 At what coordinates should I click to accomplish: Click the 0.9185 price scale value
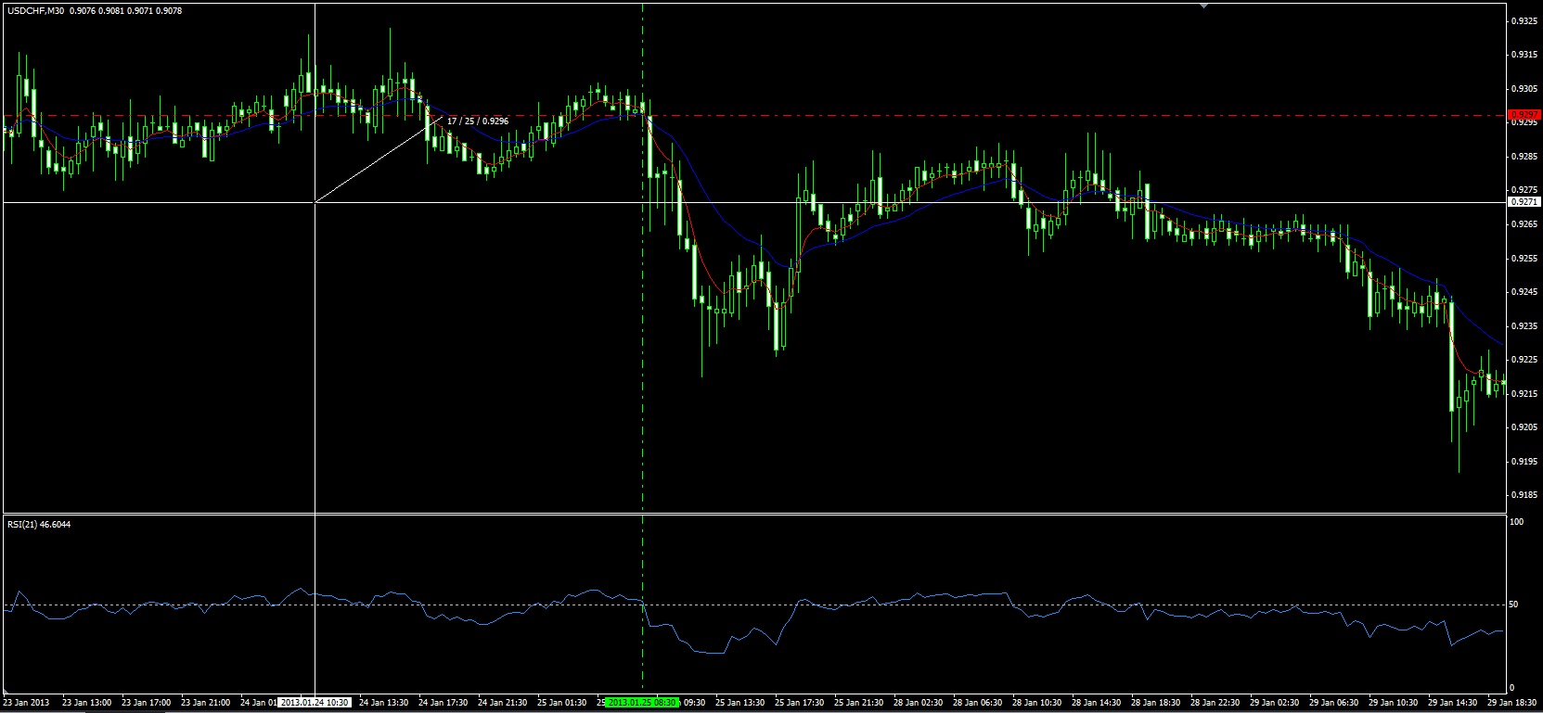click(x=1524, y=495)
